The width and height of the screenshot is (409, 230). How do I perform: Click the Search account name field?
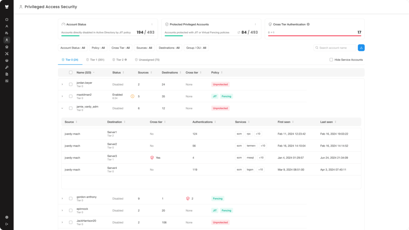pos(335,48)
